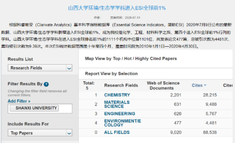Screen dimensions: 235x143
Task: Click the Add Filter link
Action: (x=19, y=101)
